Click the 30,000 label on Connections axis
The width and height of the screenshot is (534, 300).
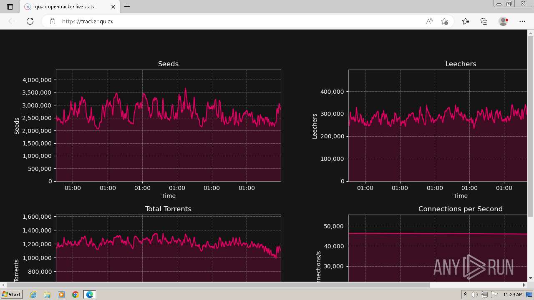[334, 266]
